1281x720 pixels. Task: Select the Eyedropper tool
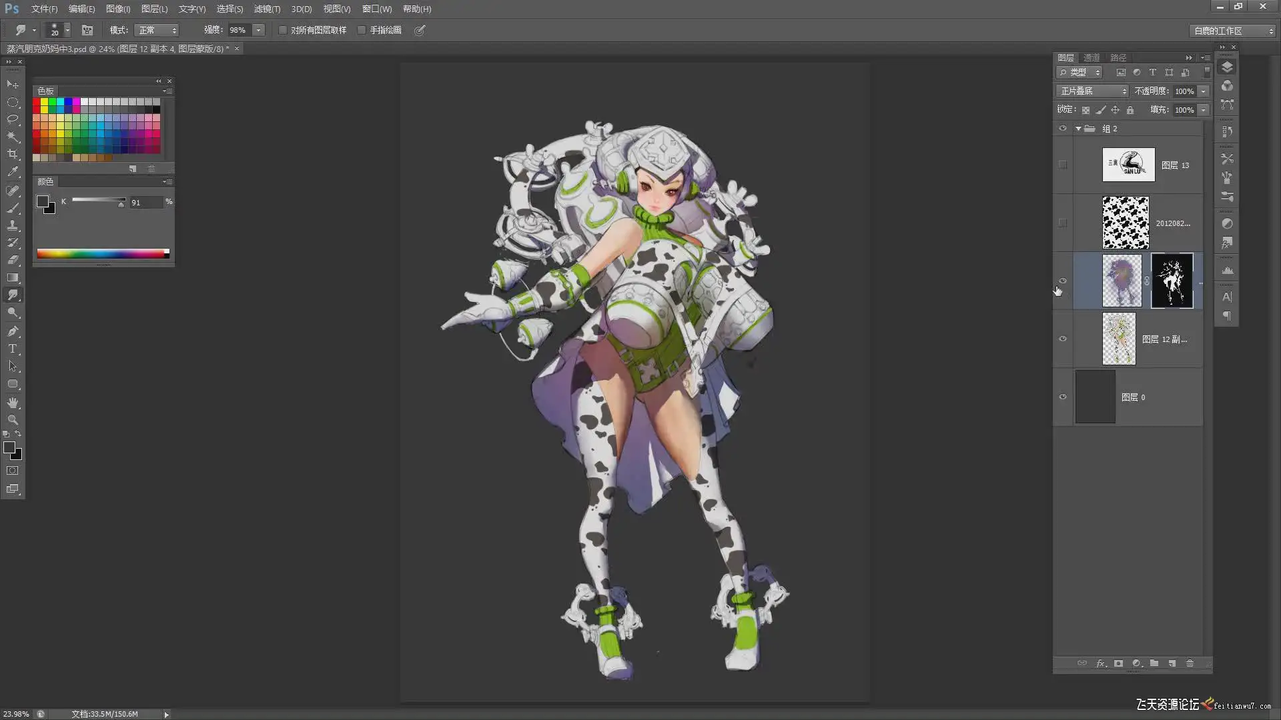pyautogui.click(x=12, y=172)
